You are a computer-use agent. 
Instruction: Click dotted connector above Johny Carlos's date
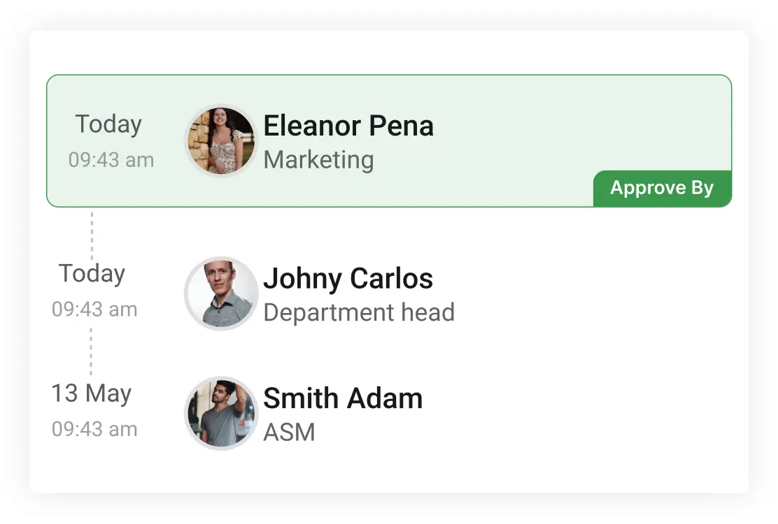pyautogui.click(x=92, y=235)
